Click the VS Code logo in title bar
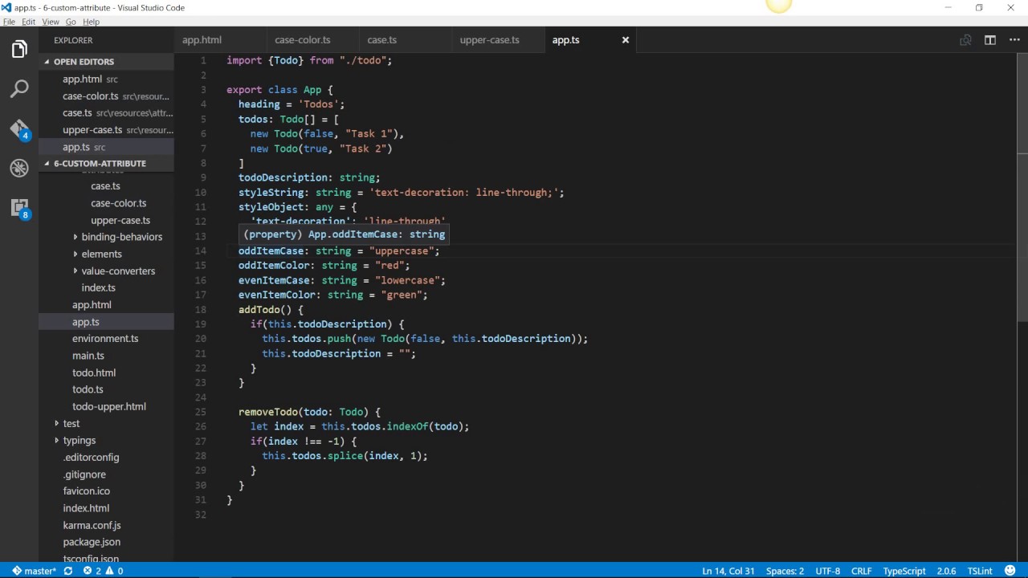1028x578 pixels. [7, 7]
